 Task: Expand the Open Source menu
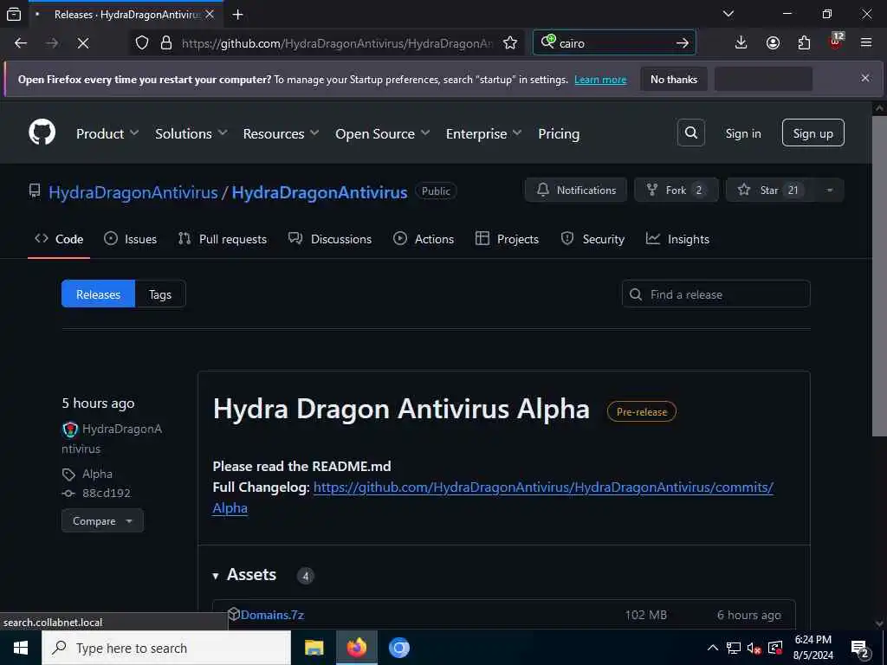(382, 134)
